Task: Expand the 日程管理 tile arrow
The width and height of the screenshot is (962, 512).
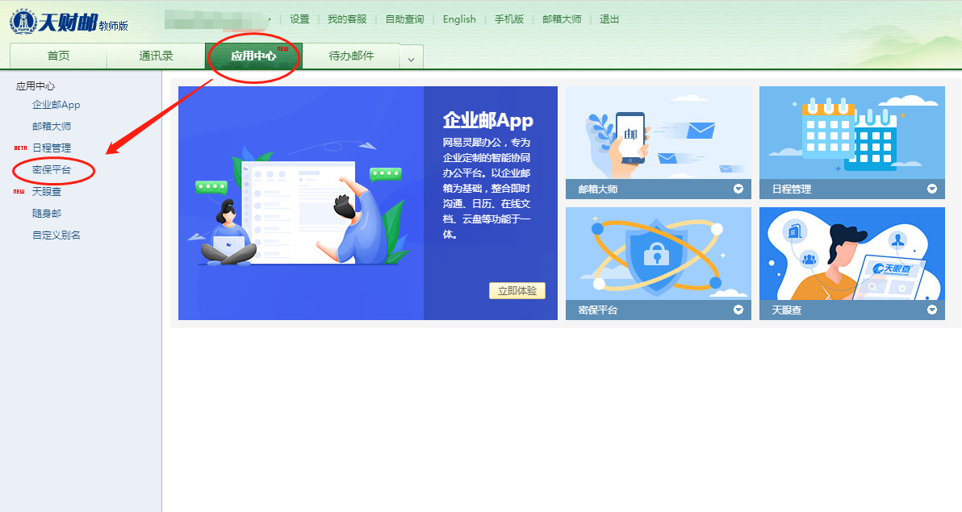Action: pyautogui.click(x=932, y=189)
